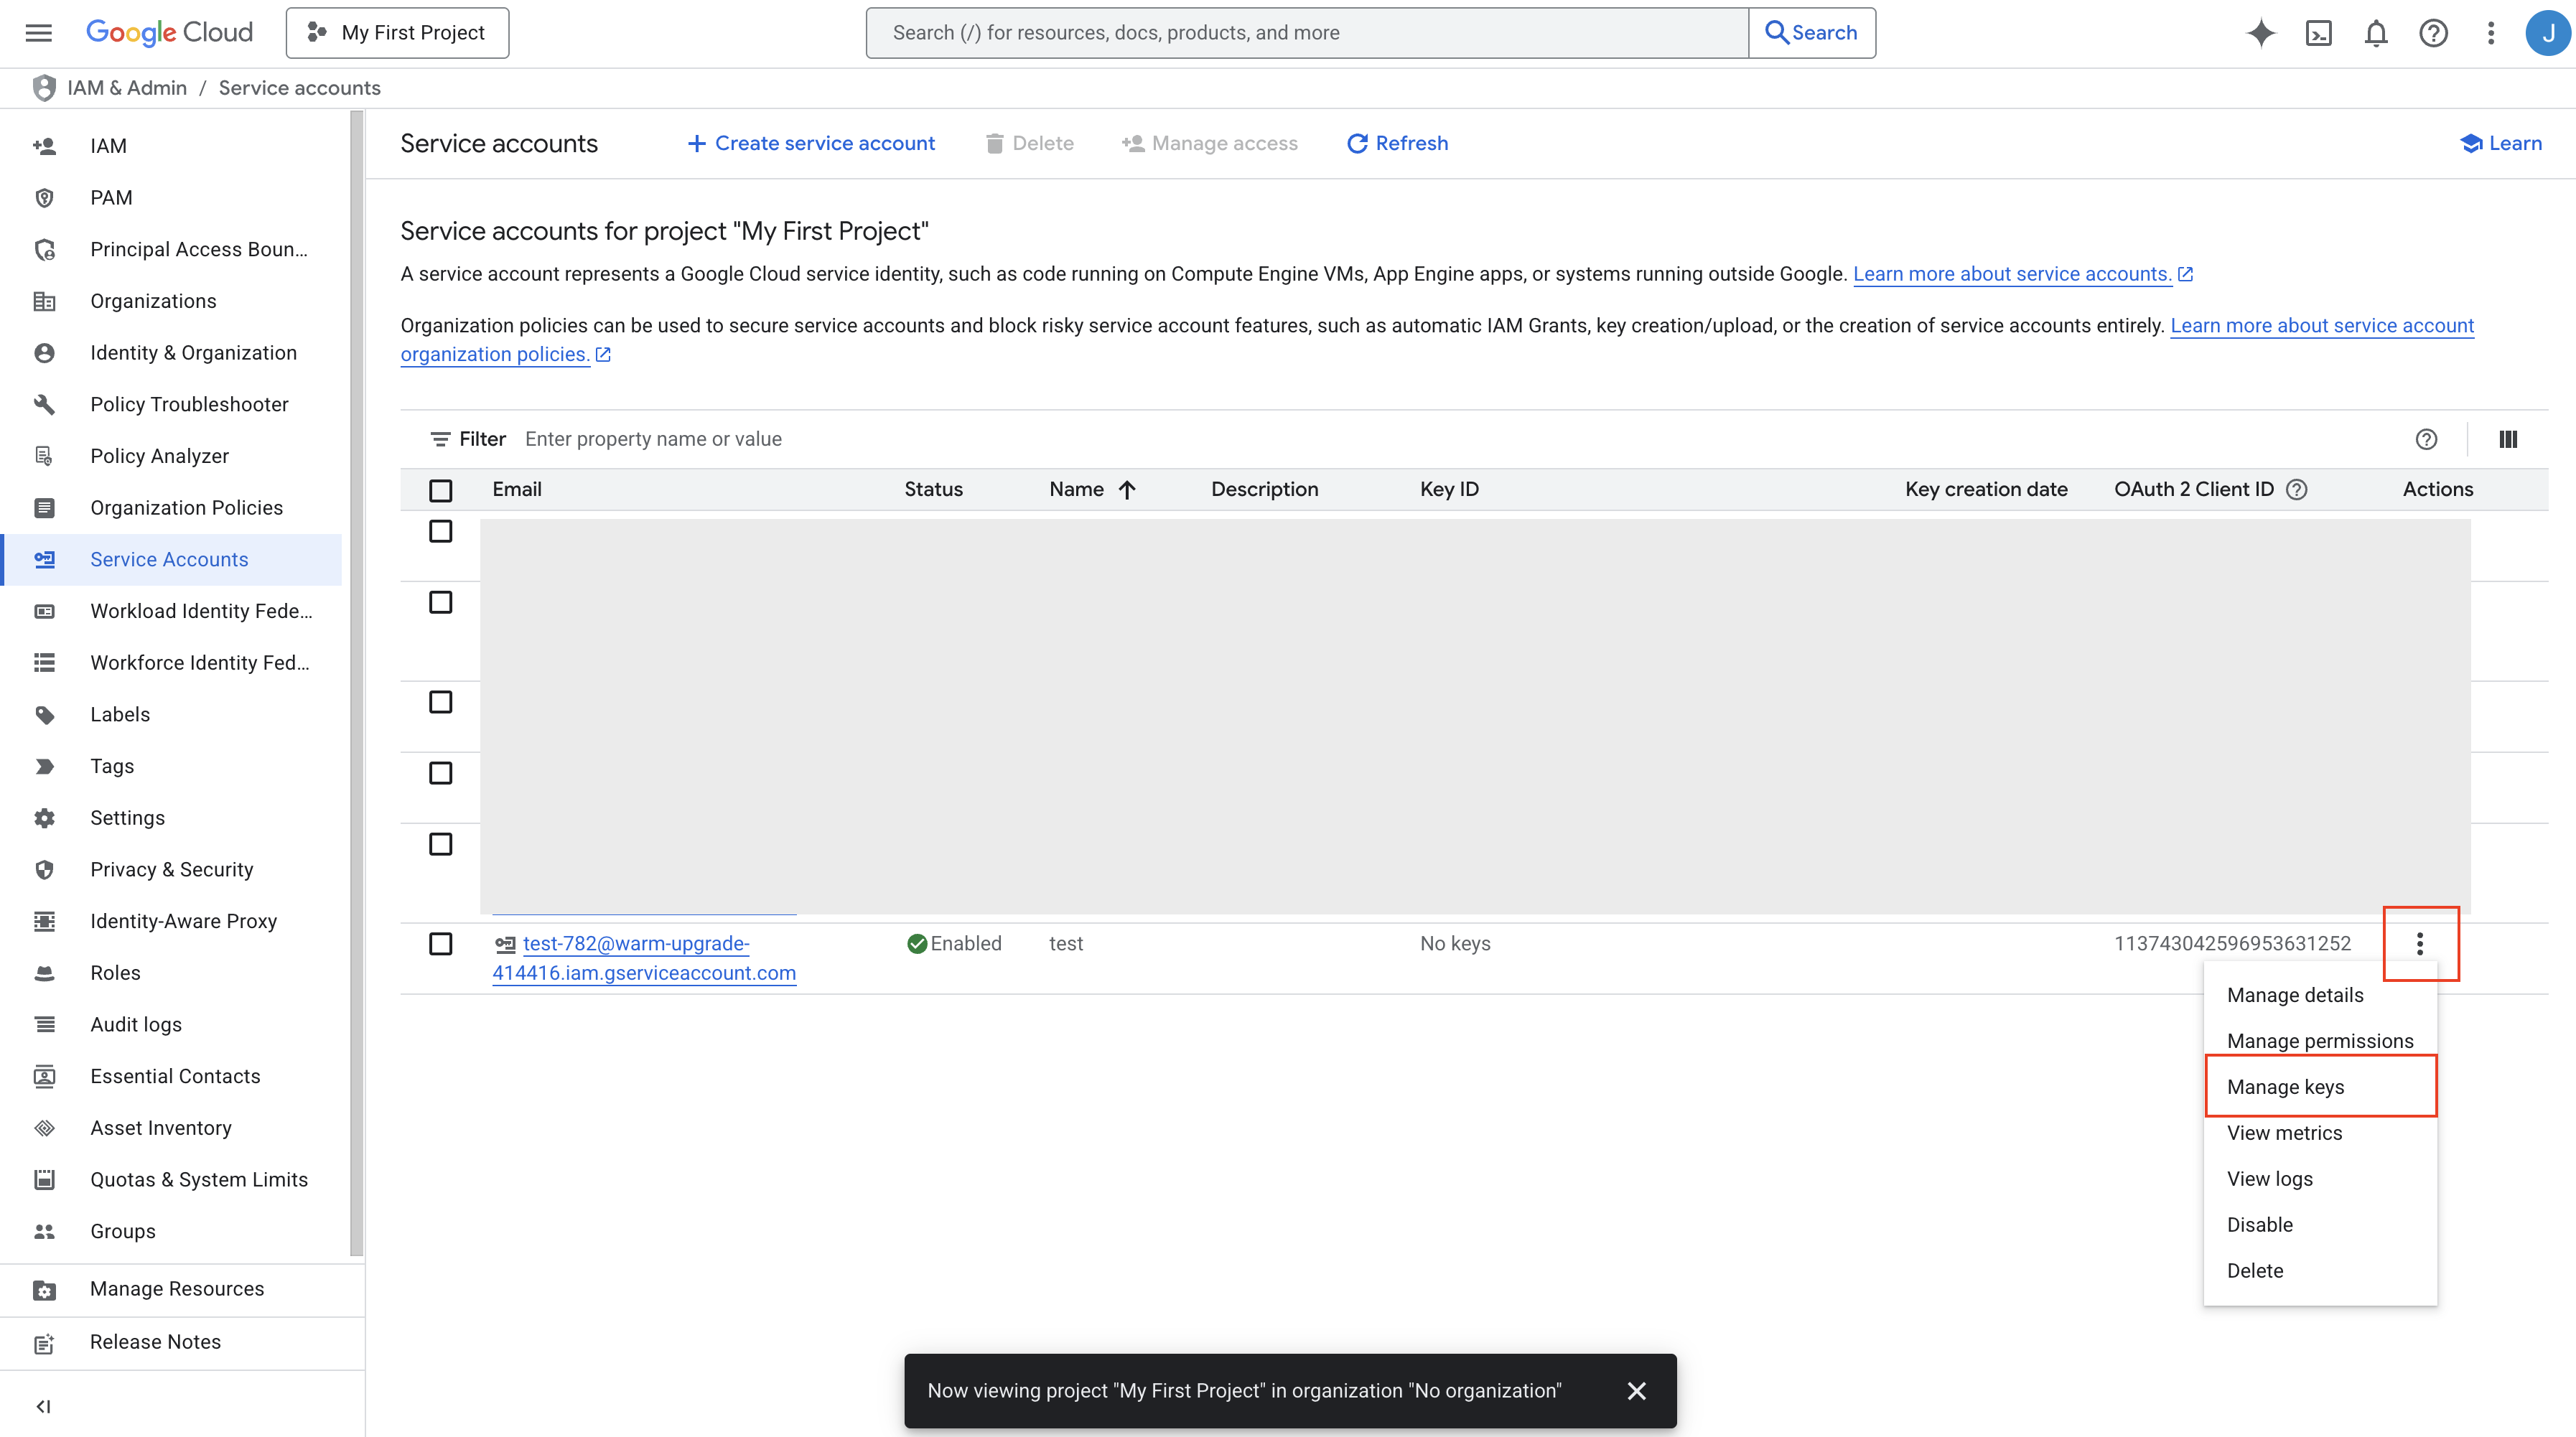Choose View logs in the actions menu
The image size is (2576, 1437).
point(2320,1179)
